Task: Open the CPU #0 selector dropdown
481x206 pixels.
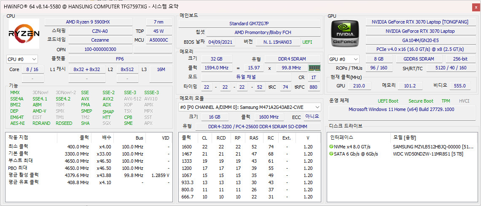Action: click(22, 59)
